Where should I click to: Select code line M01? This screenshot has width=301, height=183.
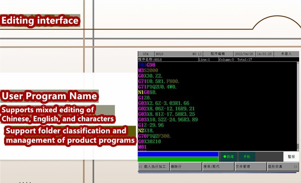142,147
